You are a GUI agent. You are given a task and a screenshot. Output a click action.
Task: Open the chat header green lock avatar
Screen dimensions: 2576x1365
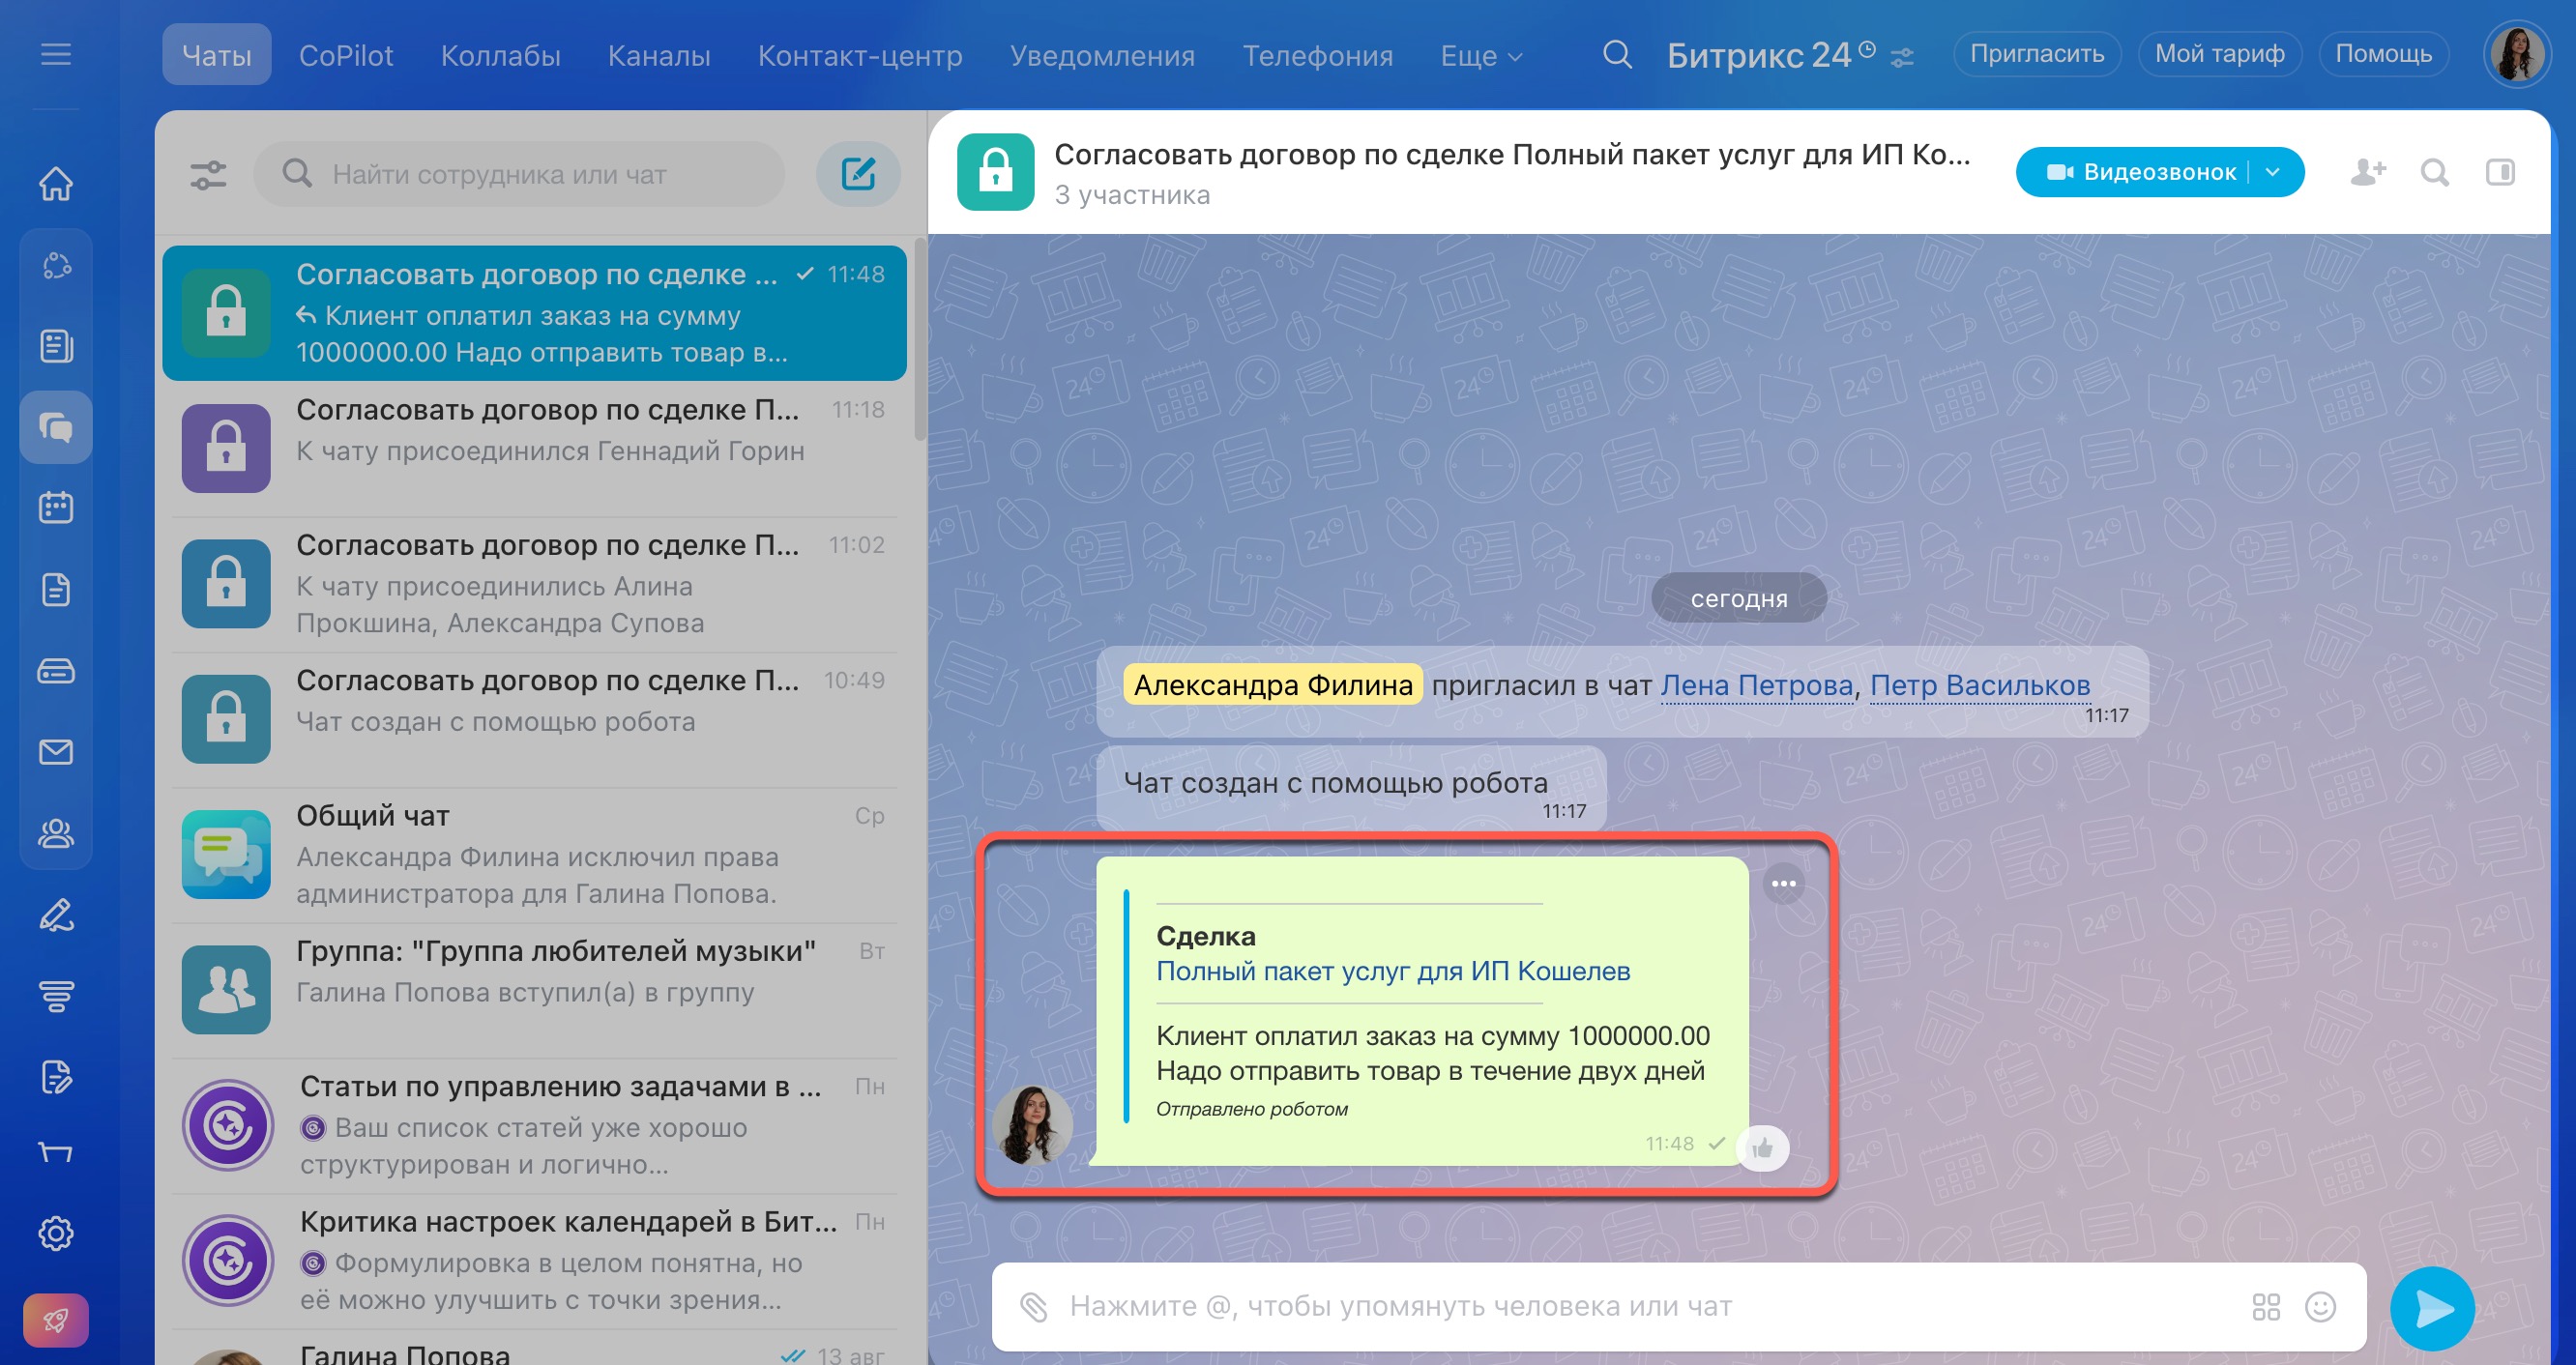(995, 172)
